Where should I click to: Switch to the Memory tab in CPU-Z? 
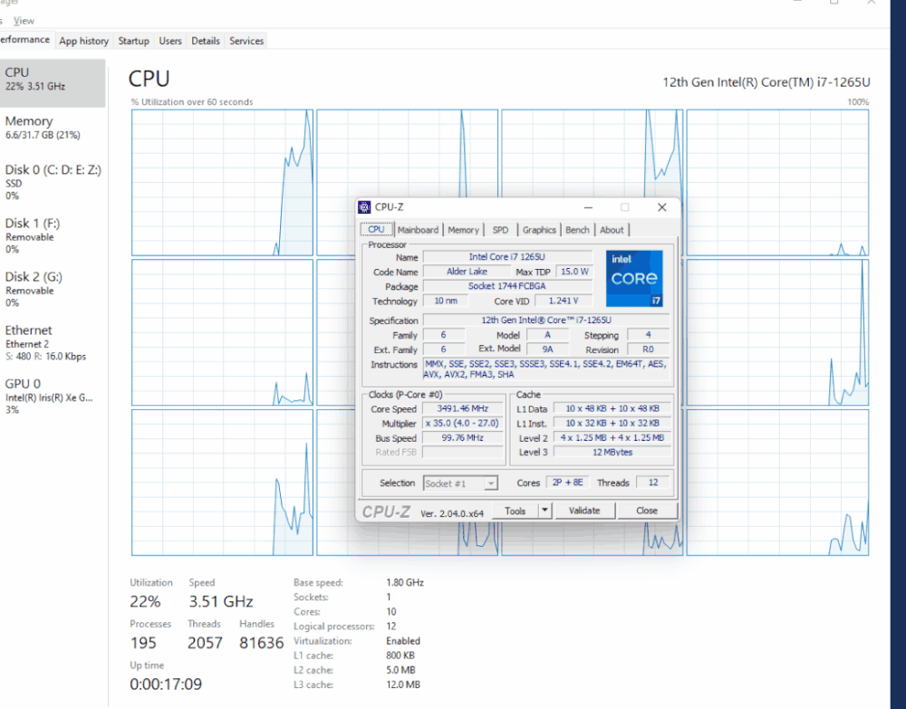[x=463, y=230]
